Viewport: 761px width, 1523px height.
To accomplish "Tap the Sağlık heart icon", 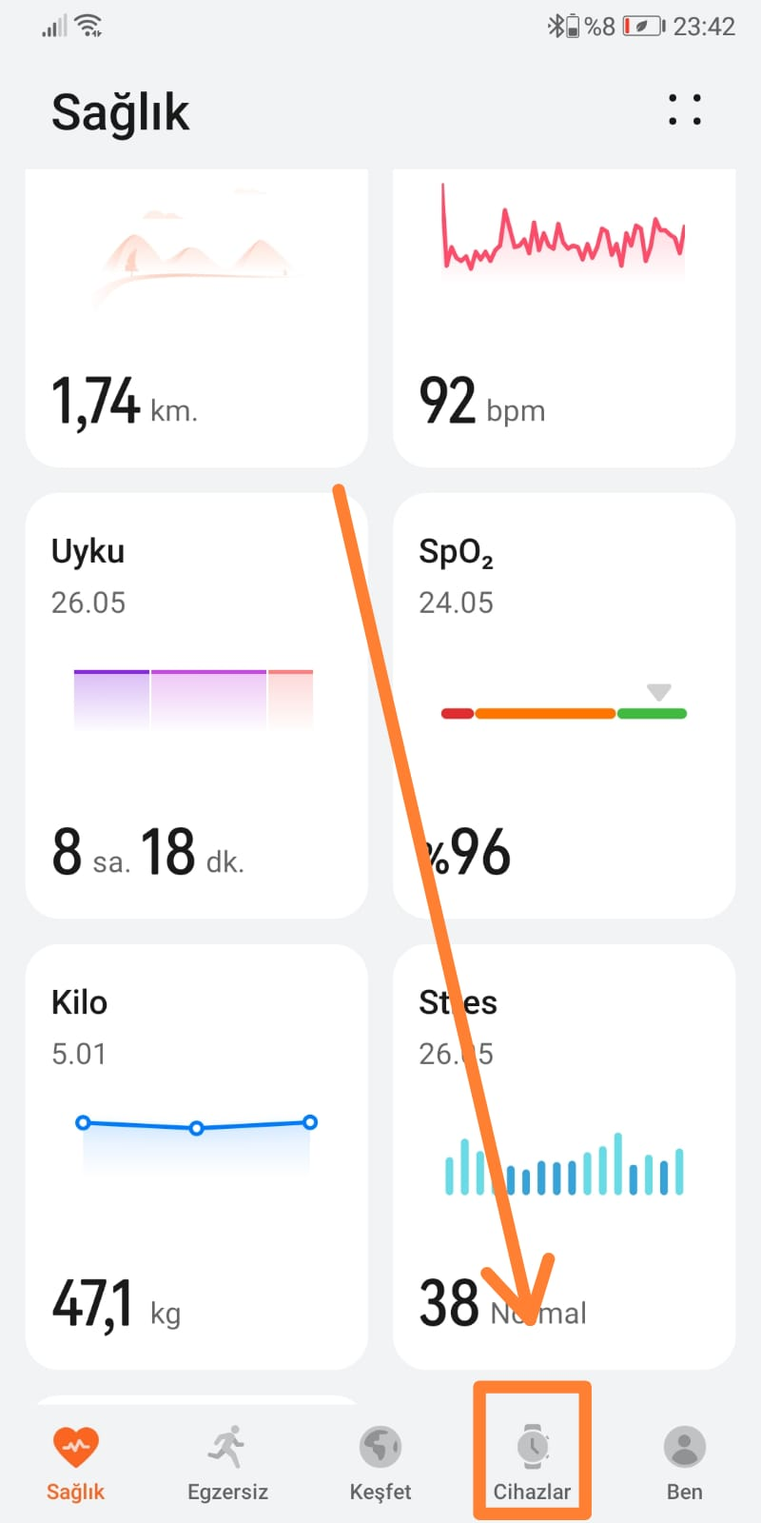I will coord(75,1447).
